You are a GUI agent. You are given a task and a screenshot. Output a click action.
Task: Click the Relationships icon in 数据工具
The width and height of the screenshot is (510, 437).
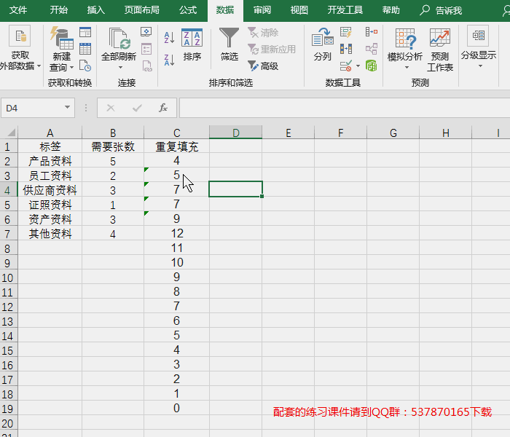pos(372,49)
